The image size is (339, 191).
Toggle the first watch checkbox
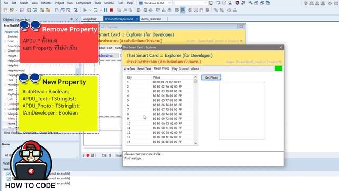8,173
